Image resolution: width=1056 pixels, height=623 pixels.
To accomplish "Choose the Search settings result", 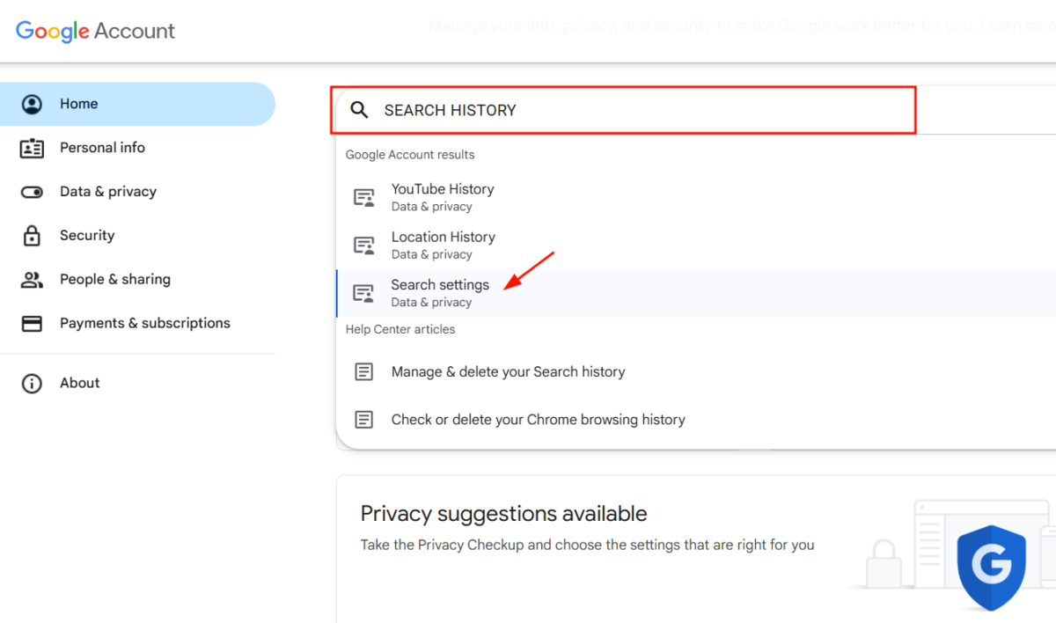I will (696, 293).
